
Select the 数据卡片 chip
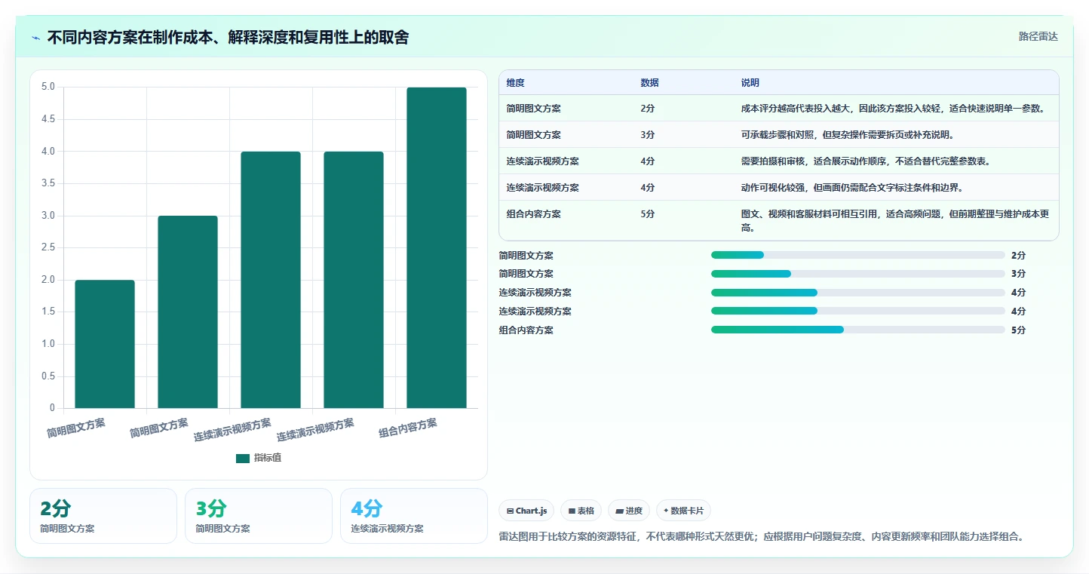pos(683,511)
